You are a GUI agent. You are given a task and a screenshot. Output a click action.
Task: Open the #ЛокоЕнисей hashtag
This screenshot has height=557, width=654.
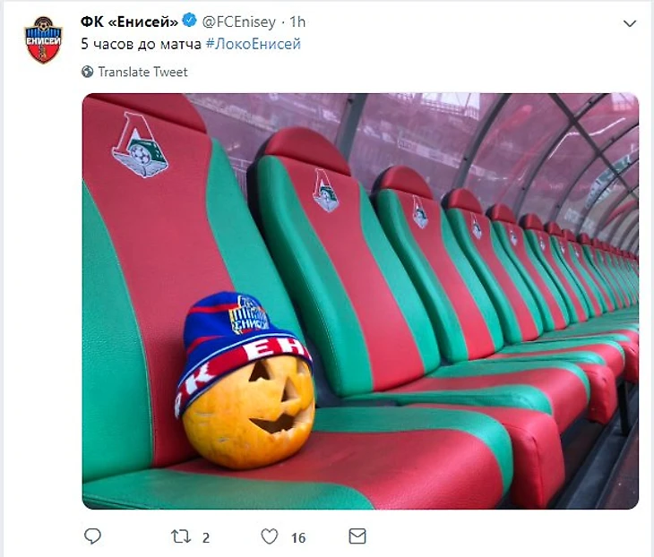click(x=253, y=43)
